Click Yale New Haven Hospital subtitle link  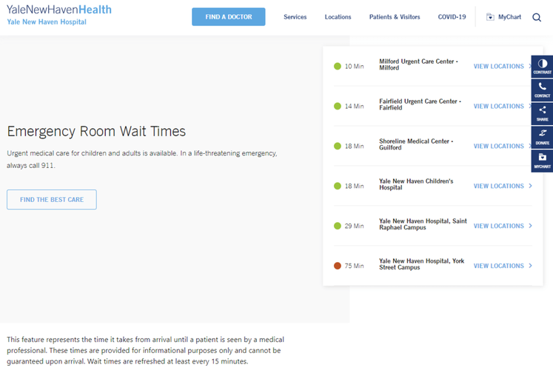(47, 22)
